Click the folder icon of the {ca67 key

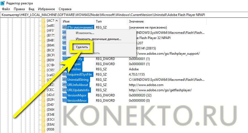pos(43,75)
